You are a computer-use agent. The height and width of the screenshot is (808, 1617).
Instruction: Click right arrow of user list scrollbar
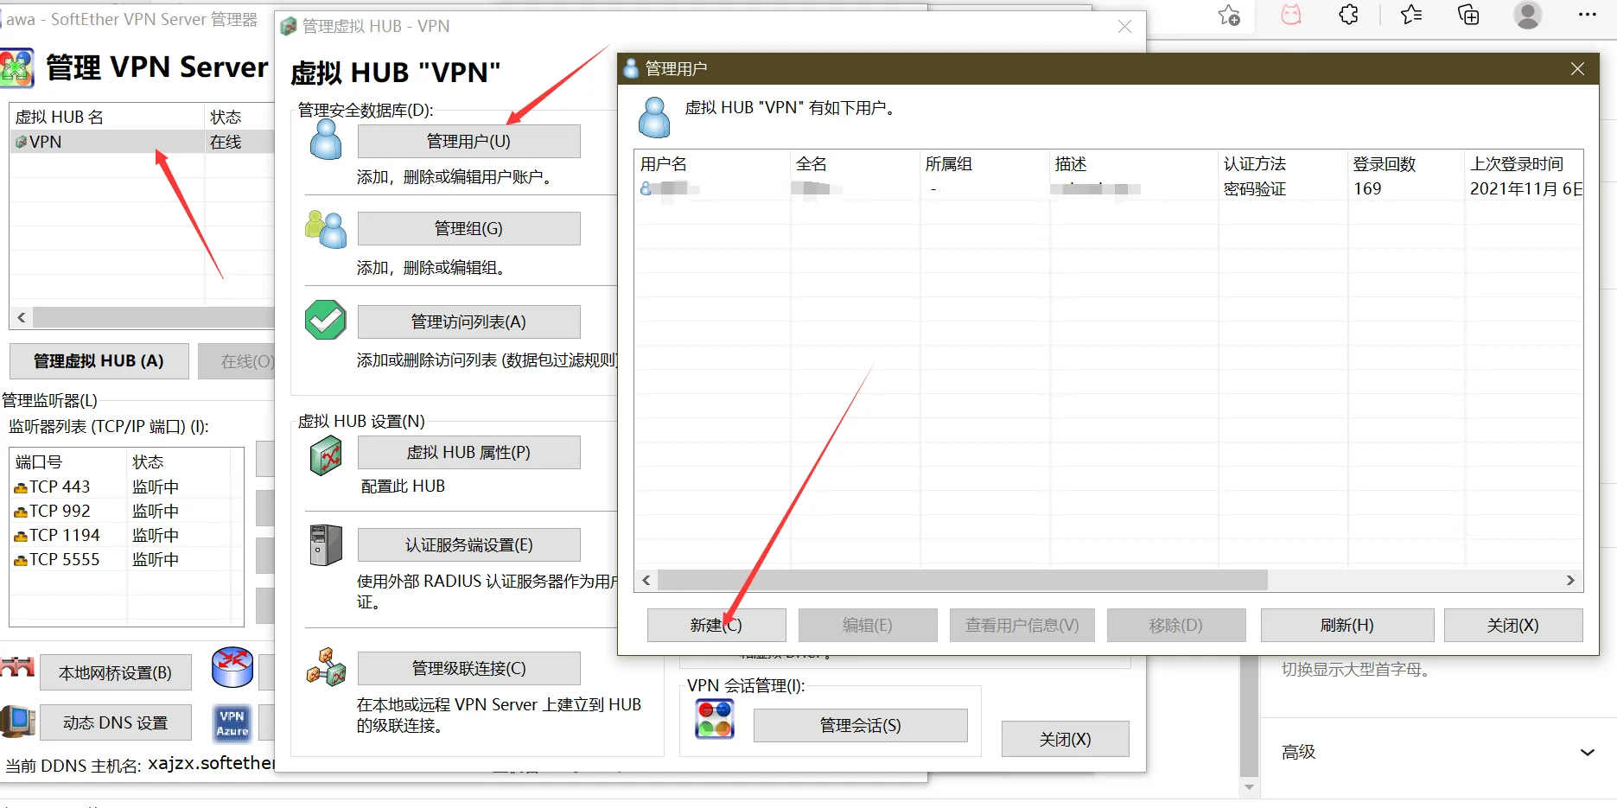[1570, 581]
